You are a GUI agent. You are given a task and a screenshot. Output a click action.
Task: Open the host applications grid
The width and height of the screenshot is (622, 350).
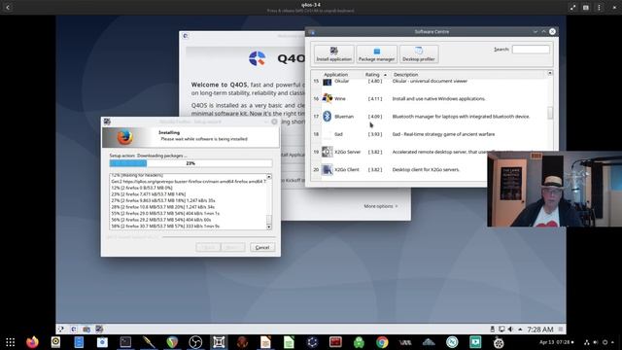(x=11, y=342)
